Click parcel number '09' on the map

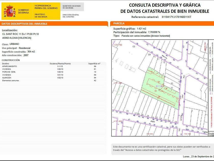click(149, 54)
